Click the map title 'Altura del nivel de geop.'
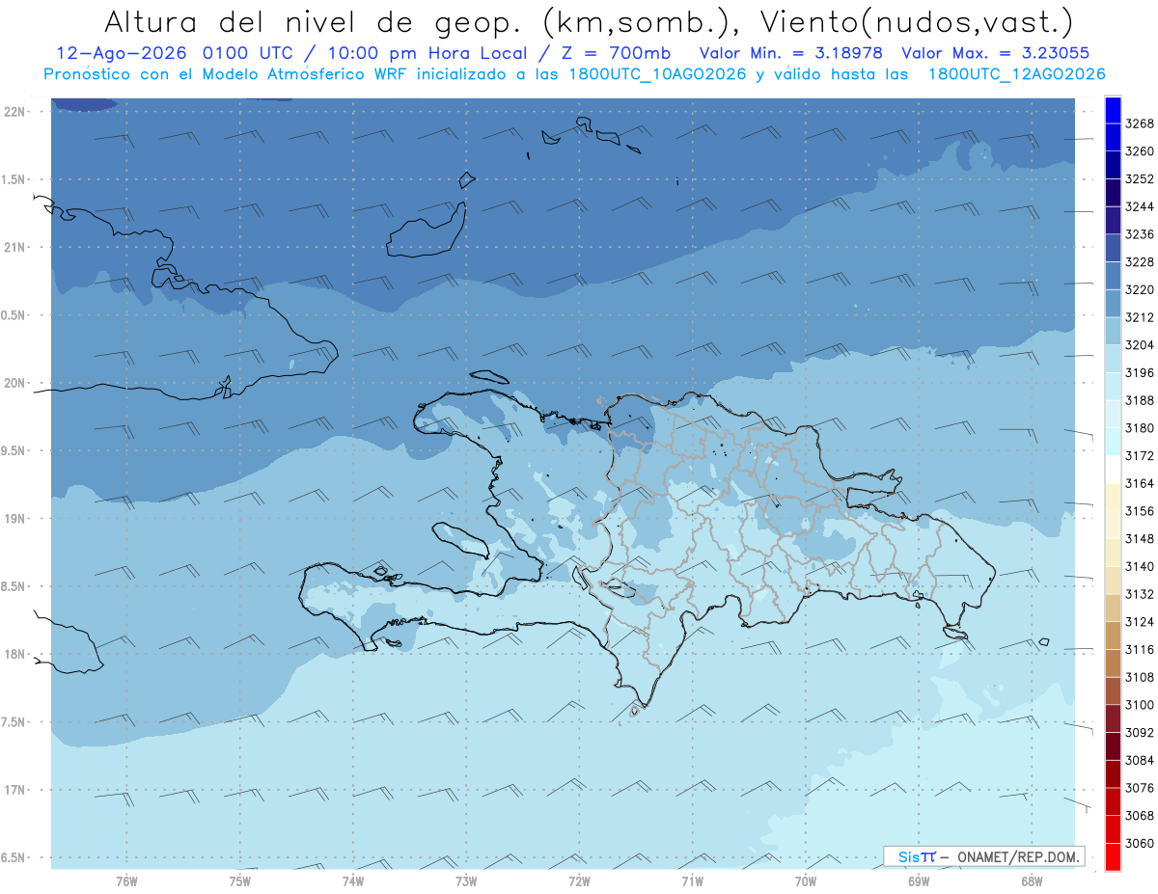This screenshot has height=894, width=1158. coord(316,21)
